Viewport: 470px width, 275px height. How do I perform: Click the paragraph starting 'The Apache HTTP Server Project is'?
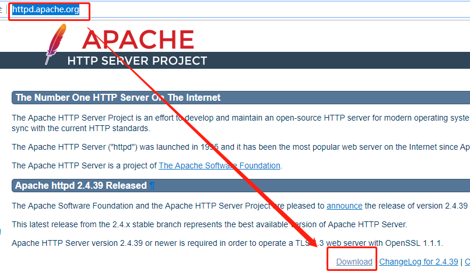(x=233, y=117)
